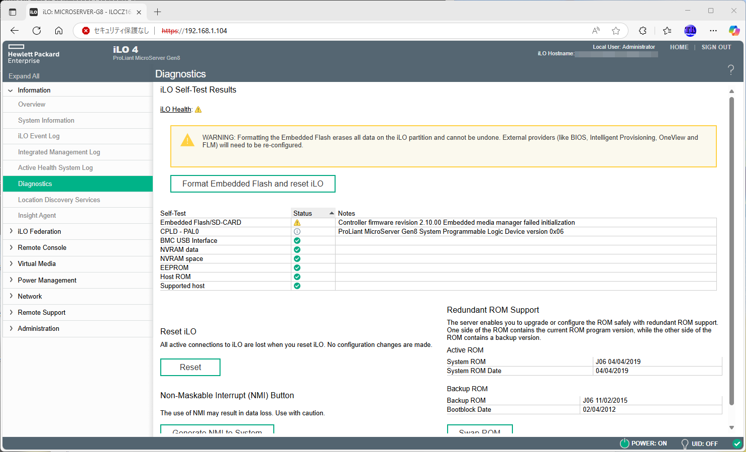Click Embedded Flash/SD-CARD warning status icon
Viewport: 746px width, 452px height.
click(x=297, y=223)
